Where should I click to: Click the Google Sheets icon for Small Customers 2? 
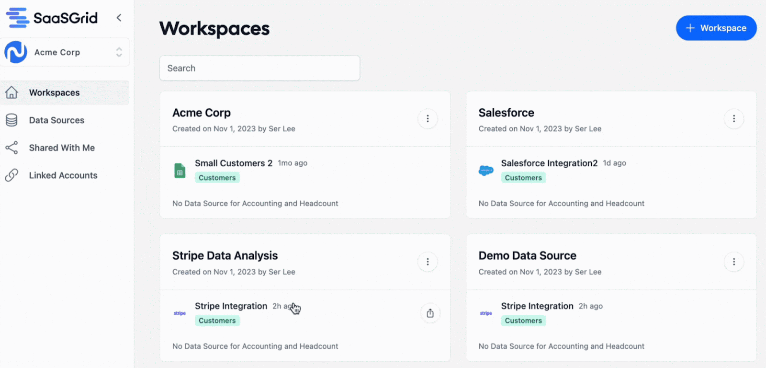(180, 171)
